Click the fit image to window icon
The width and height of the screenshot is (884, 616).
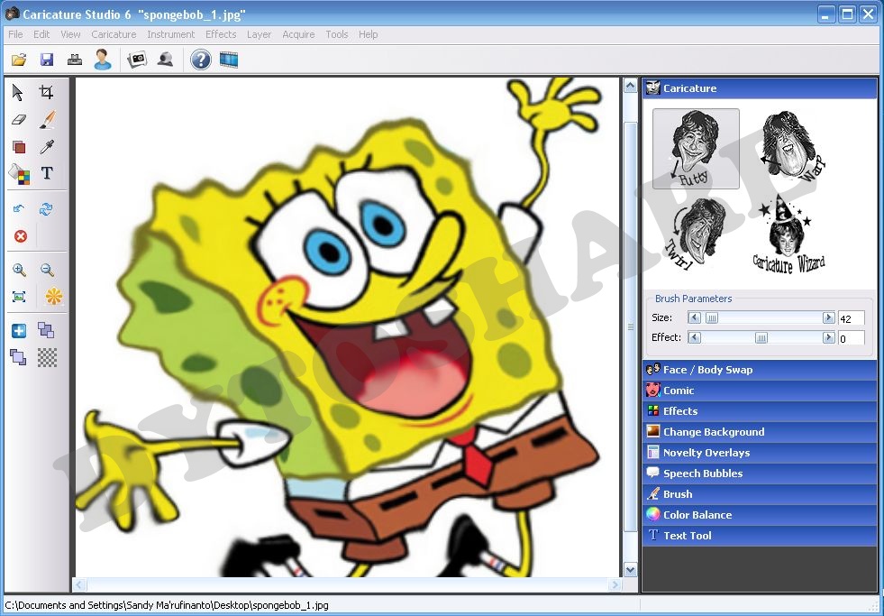point(19,297)
